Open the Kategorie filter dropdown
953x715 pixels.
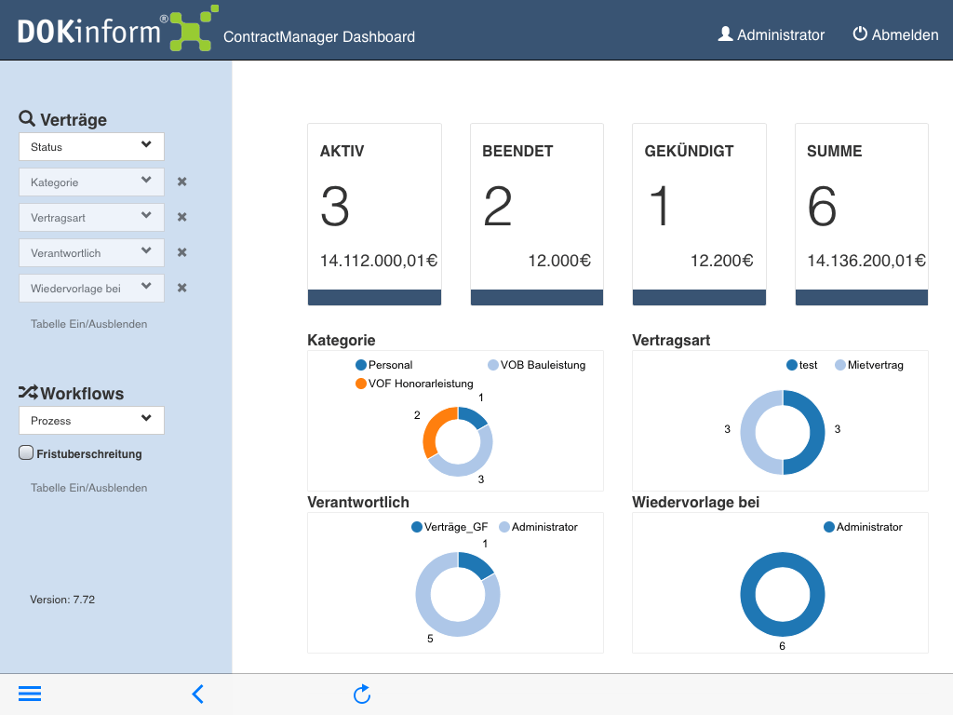91,182
